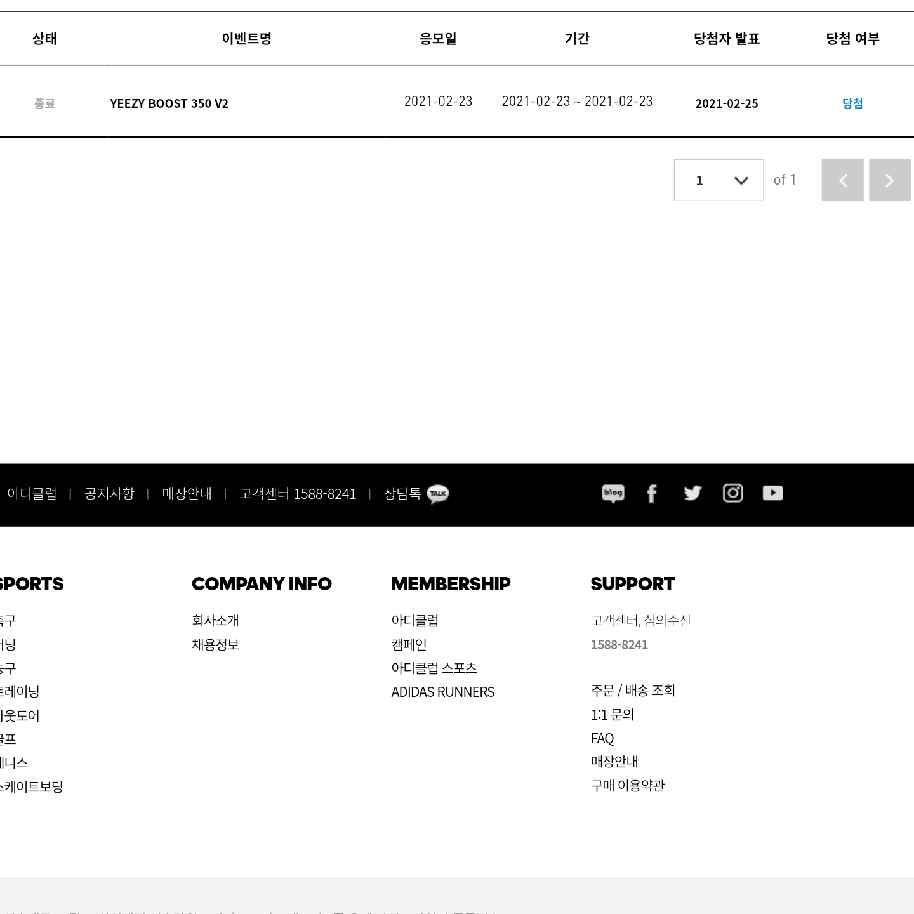Open the Naver blog icon link
Image resolution: width=914 pixels, height=914 pixels.
coord(613,493)
